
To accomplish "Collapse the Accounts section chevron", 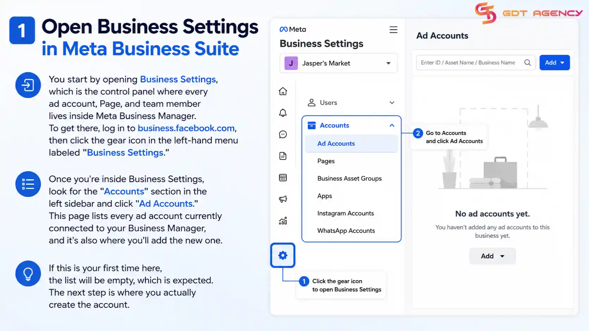I will pyautogui.click(x=392, y=126).
